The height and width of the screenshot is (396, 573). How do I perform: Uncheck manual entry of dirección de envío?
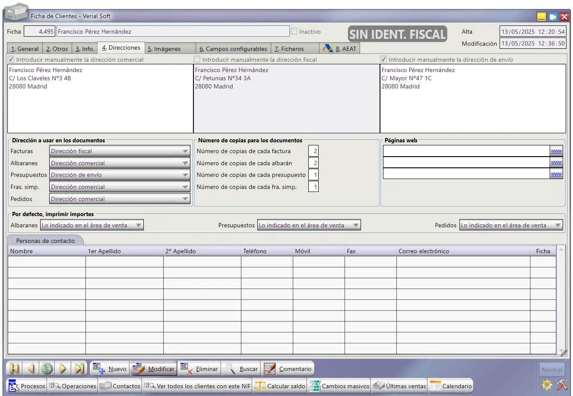383,60
